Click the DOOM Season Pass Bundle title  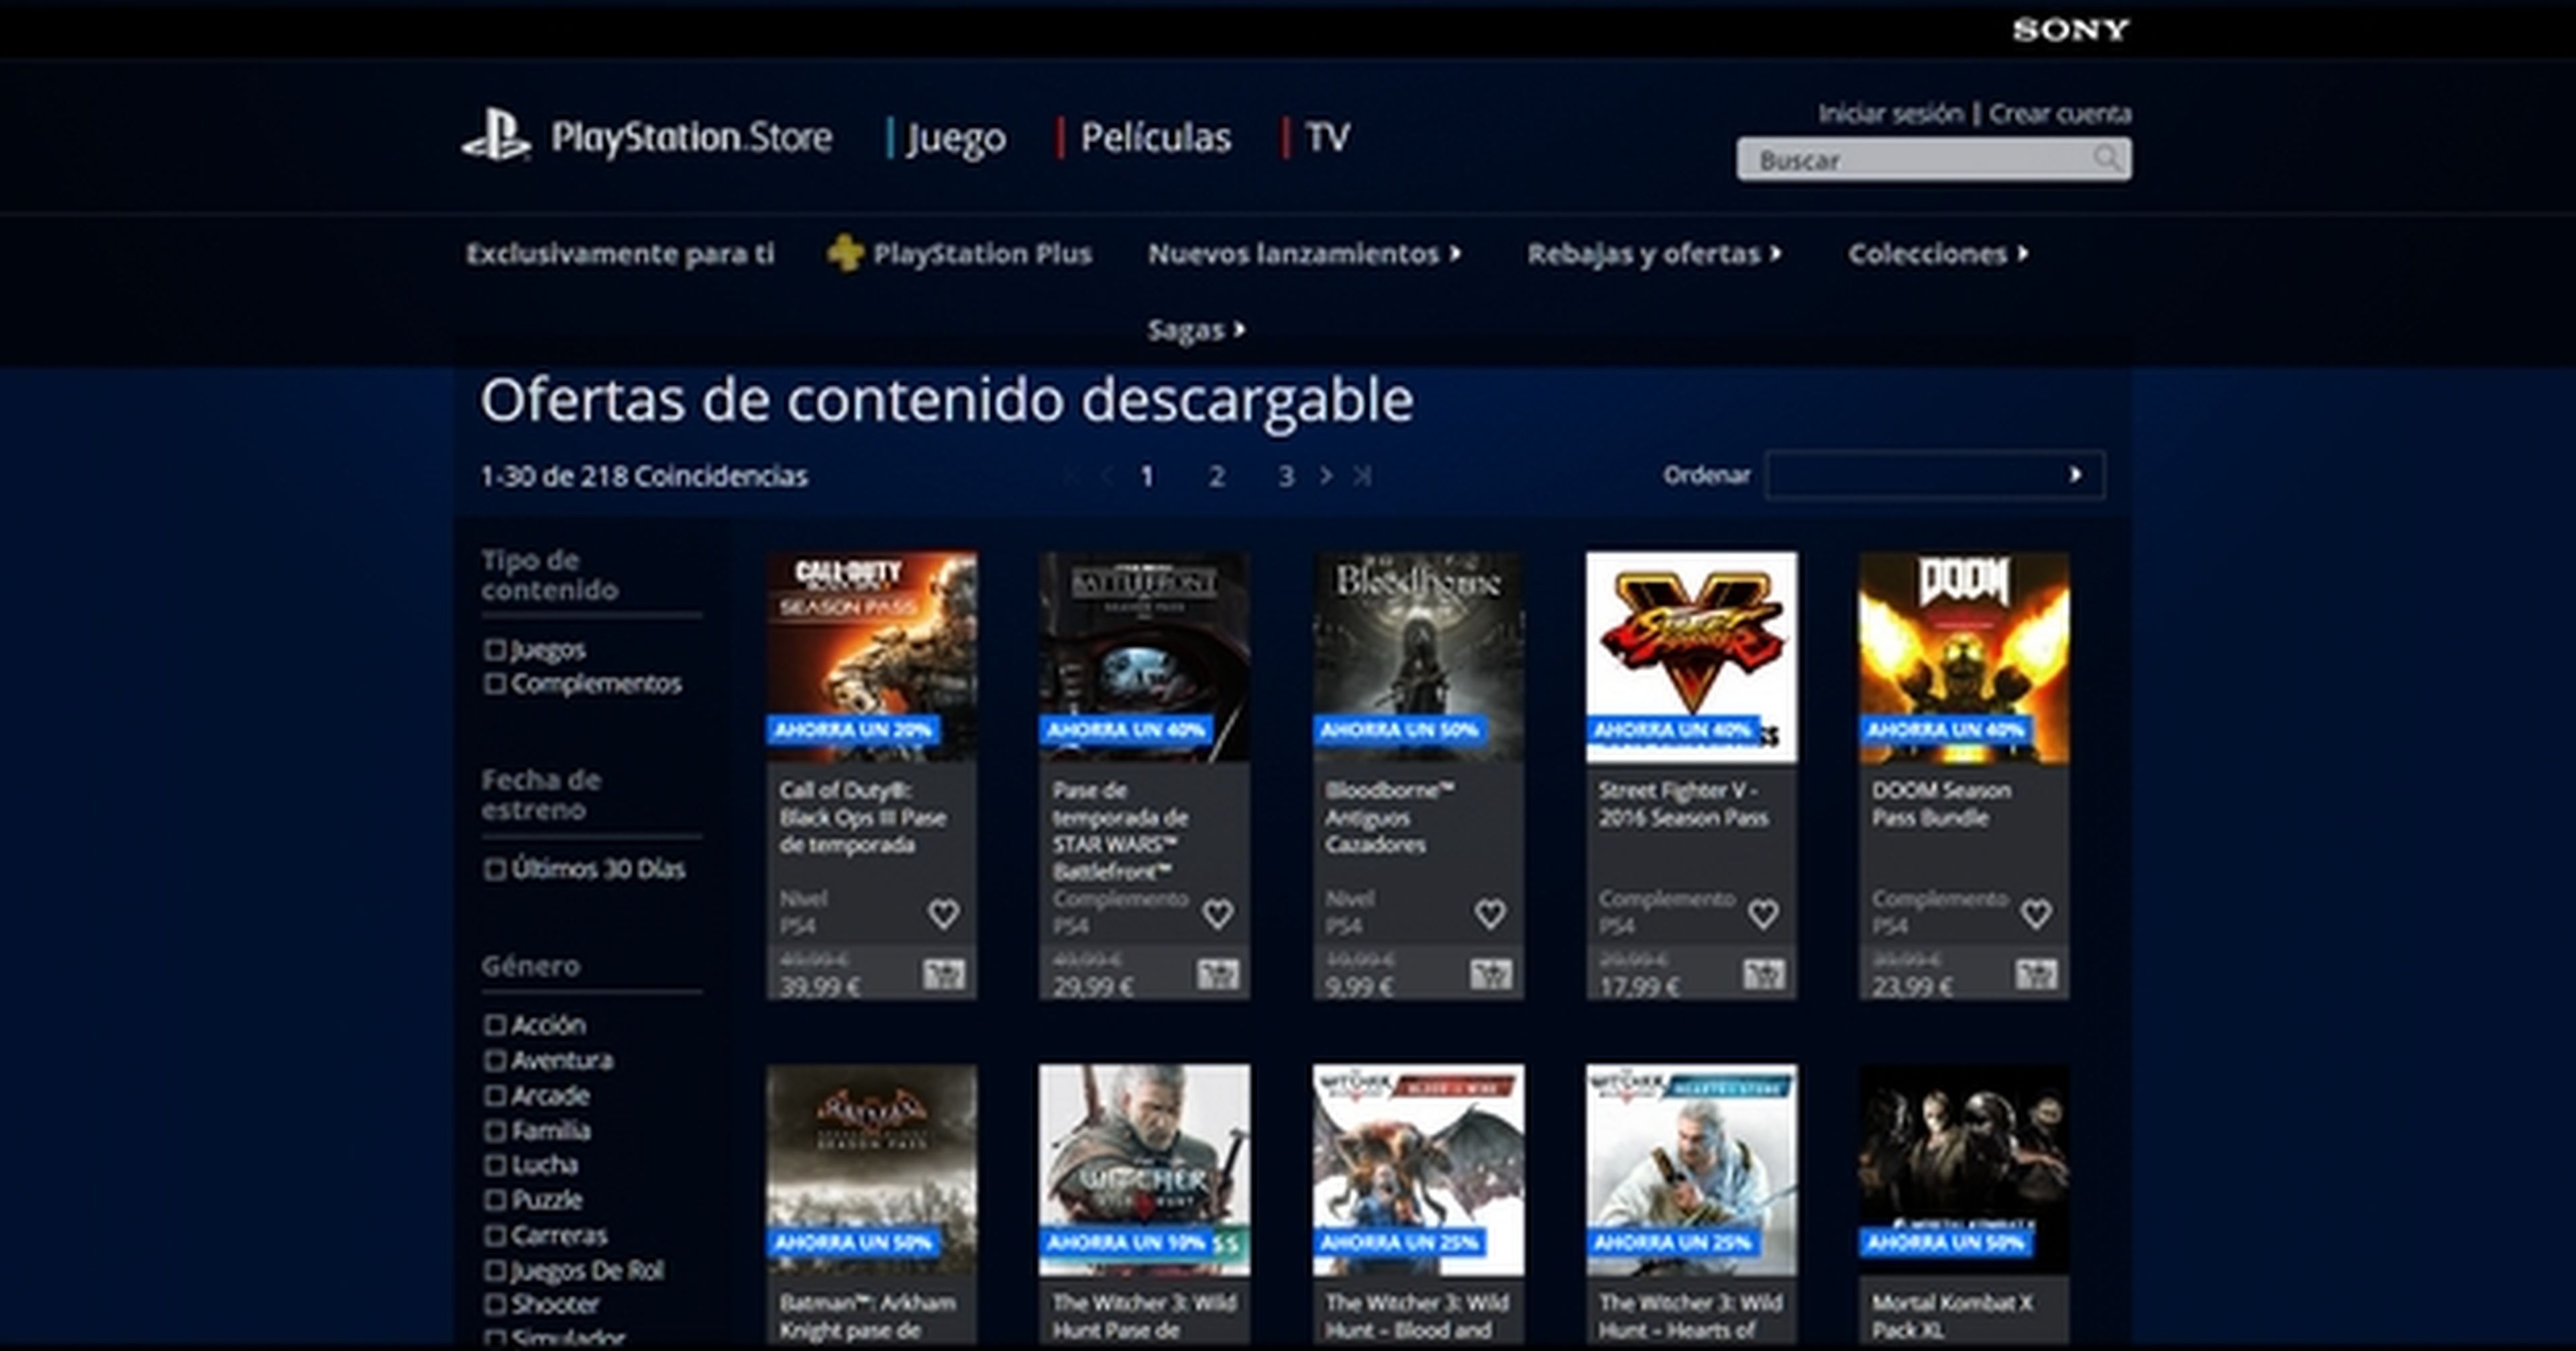click(x=1941, y=803)
